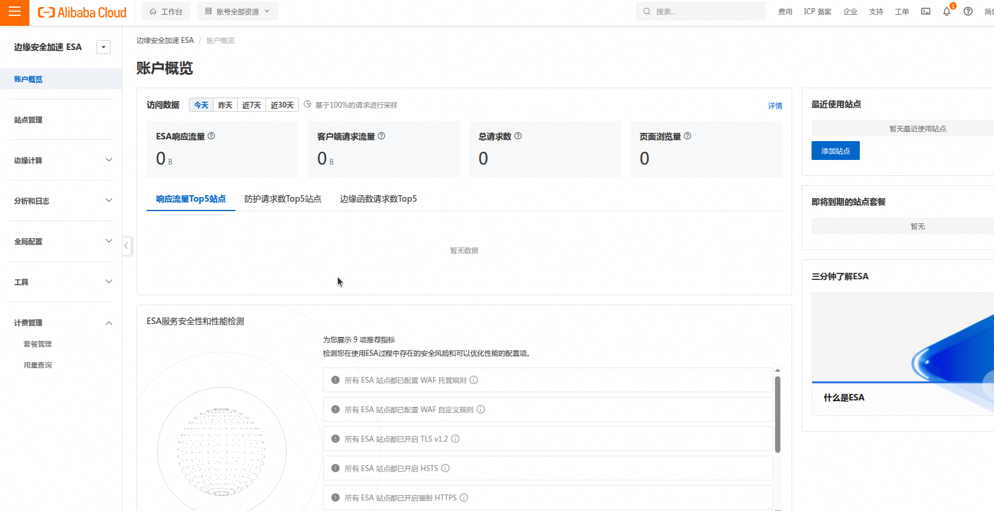Switch time range to 近7天
The height and width of the screenshot is (511, 994).
(x=251, y=105)
